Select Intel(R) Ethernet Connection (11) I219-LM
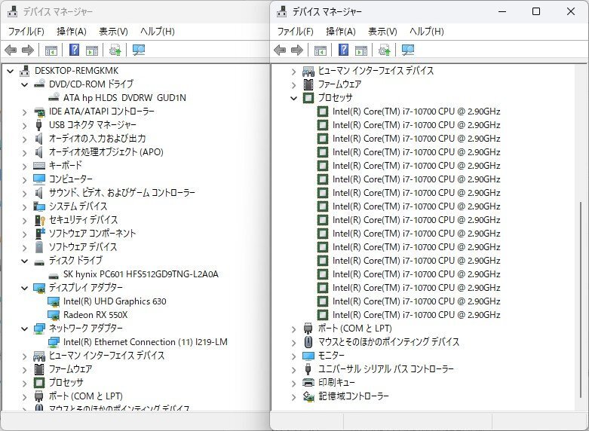The image size is (589, 431). click(x=146, y=341)
